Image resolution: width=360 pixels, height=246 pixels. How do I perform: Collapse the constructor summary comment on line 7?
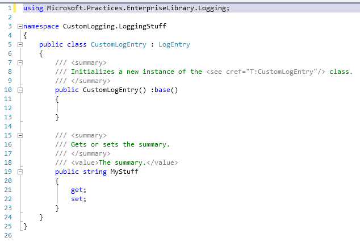coord(20,62)
